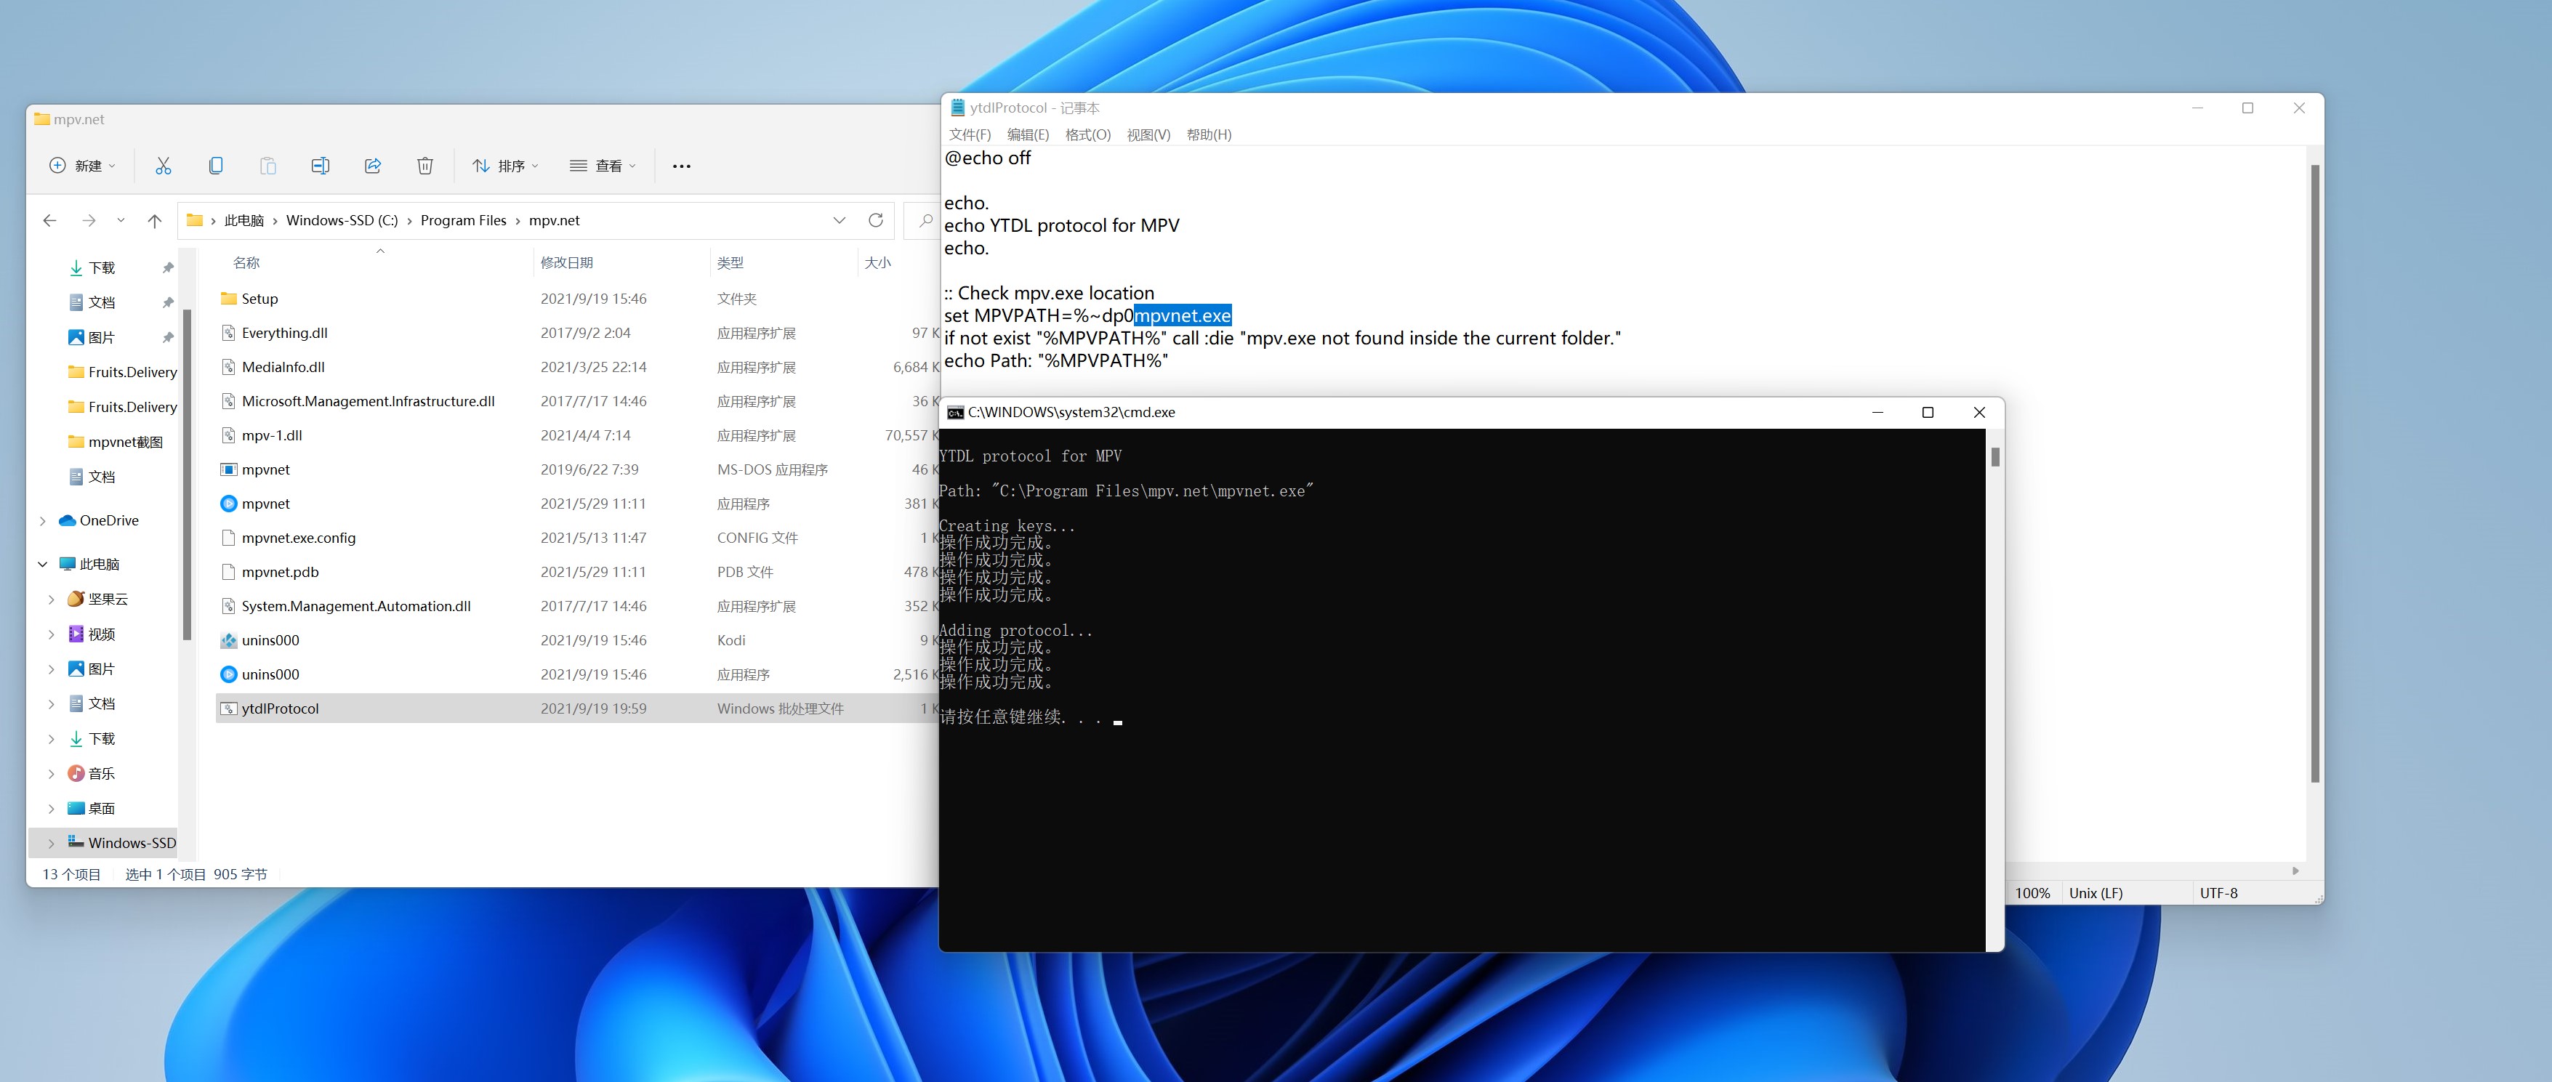Open the 新建 (New) dropdown button

pyautogui.click(x=83, y=166)
